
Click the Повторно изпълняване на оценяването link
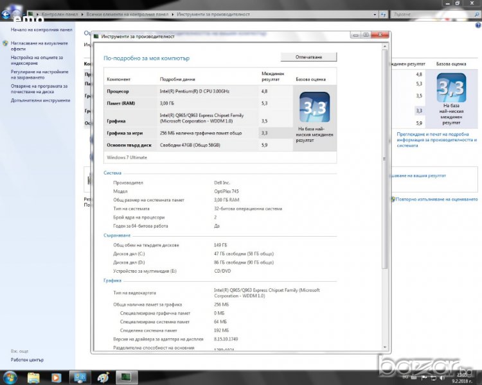[436, 200]
